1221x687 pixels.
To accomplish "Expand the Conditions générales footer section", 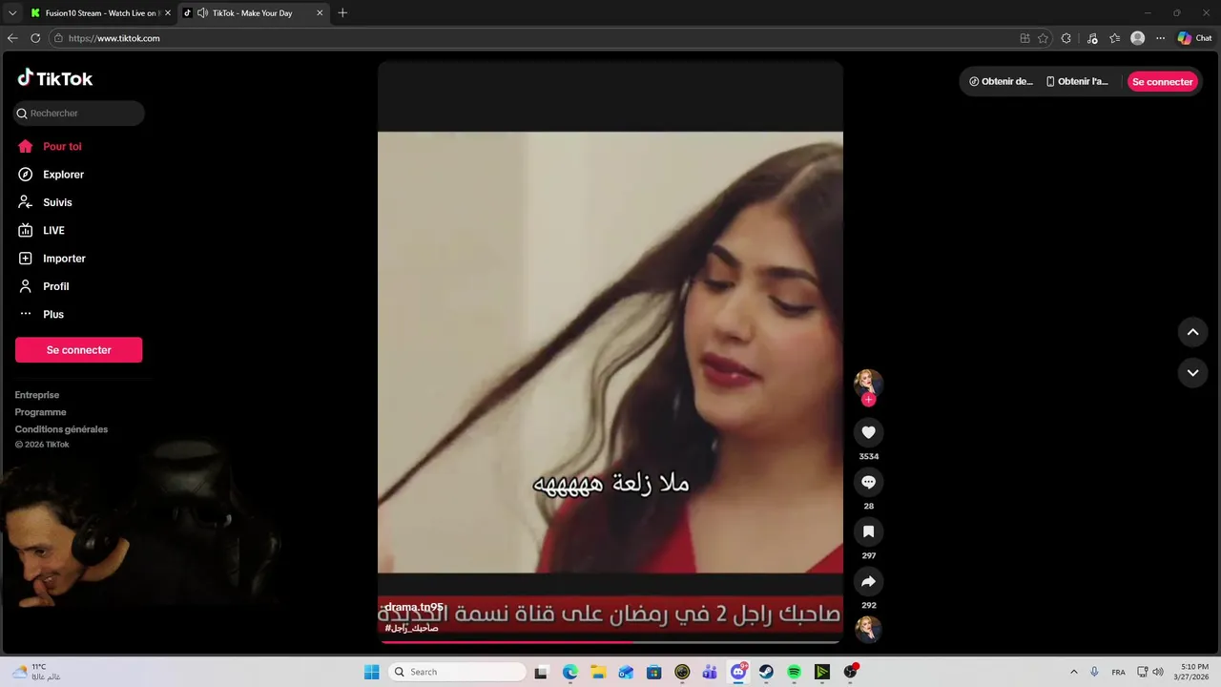I will click(61, 429).
